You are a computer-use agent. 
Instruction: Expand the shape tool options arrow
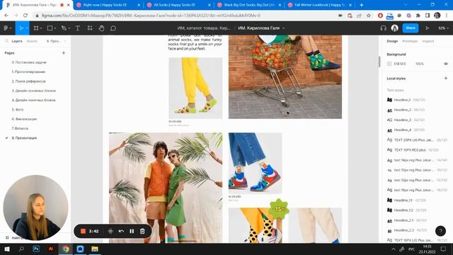pos(55,28)
